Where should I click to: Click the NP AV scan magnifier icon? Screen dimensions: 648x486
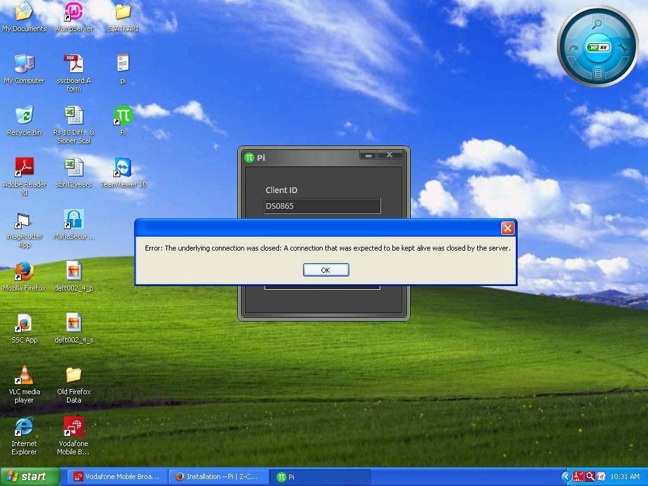click(596, 24)
